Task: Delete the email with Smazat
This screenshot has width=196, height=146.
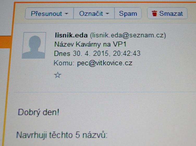Action: (167, 13)
